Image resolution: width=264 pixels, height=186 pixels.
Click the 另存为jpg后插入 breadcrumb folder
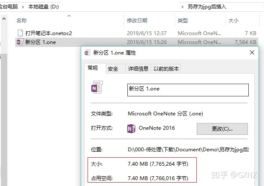pyautogui.click(x=207, y=7)
